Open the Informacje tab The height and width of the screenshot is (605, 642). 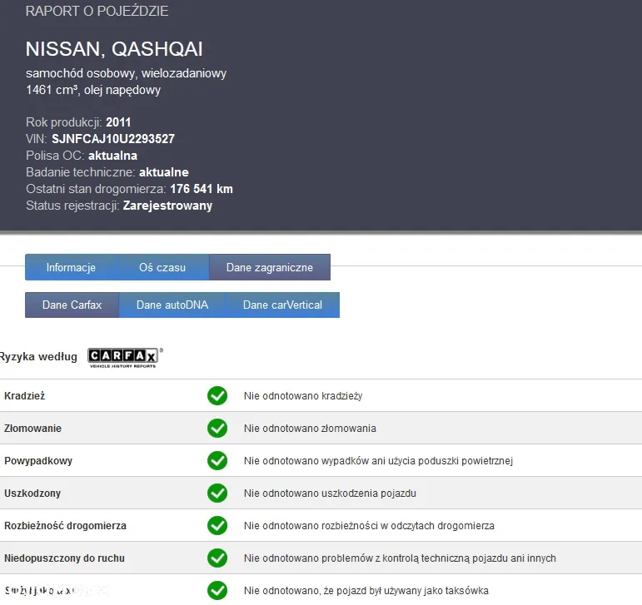click(72, 267)
